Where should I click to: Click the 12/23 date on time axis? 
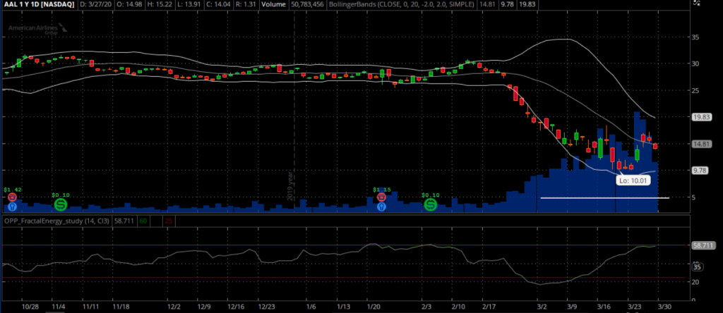[266, 307]
